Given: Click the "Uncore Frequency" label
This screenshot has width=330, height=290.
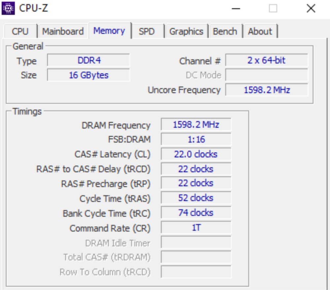Looking at the screenshot, I should click(184, 90).
